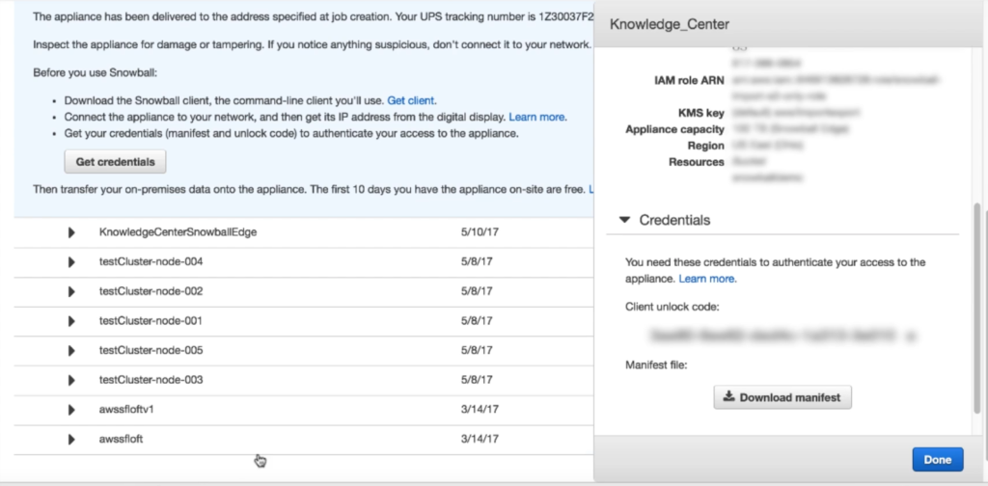Expand the testCluster-node-001 row arrow
The image size is (988, 486).
tap(71, 321)
